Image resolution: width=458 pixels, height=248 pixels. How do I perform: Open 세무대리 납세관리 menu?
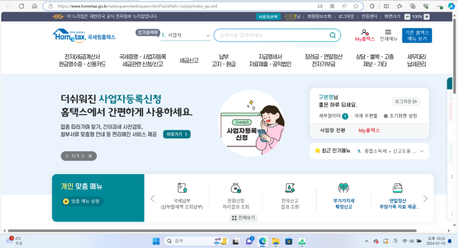417,60
